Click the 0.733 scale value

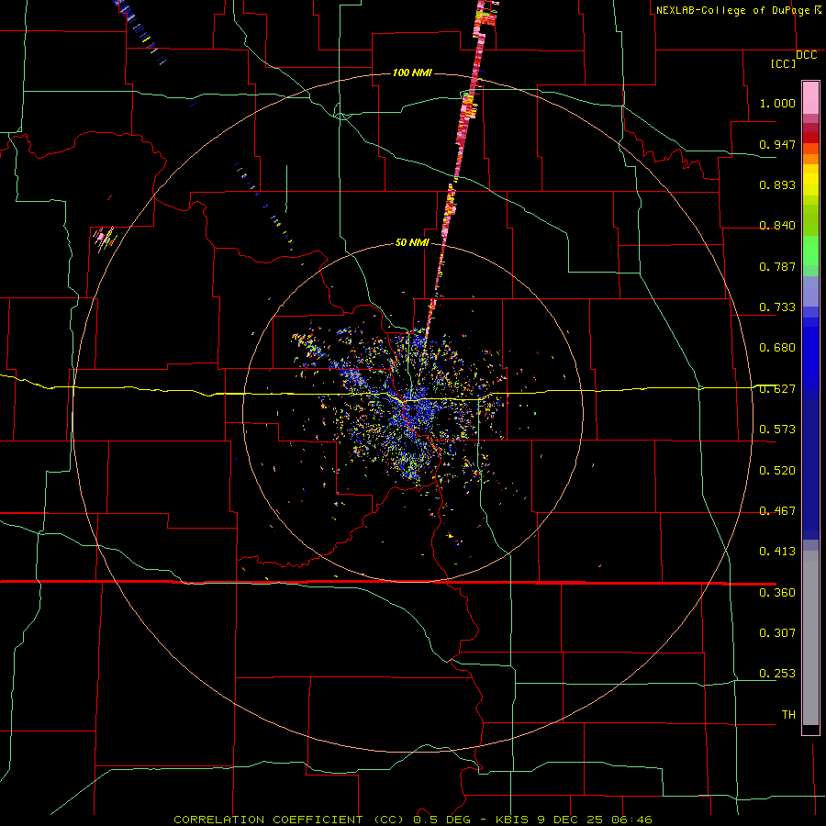[777, 307]
